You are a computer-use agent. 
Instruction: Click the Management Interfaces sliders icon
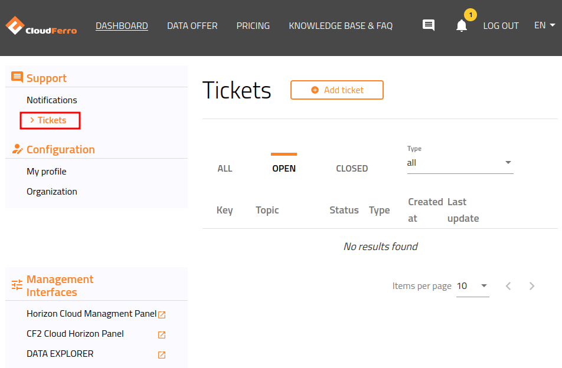coord(17,284)
